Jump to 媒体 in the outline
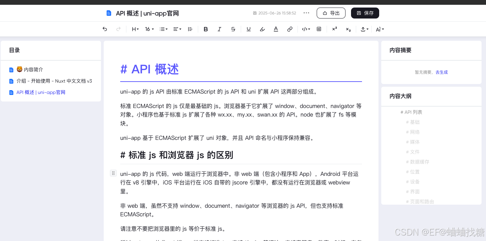Screen dimensions: 486x241 413,142
